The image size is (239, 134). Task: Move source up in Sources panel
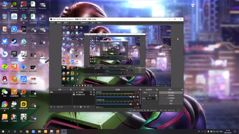click(85, 107)
